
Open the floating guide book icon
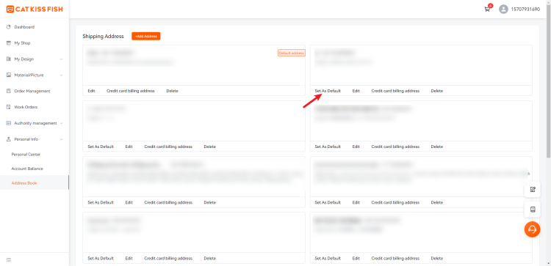(x=533, y=210)
